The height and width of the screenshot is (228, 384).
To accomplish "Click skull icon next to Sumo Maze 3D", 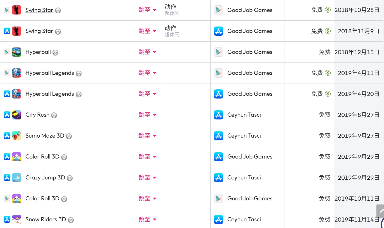I will tap(69, 136).
